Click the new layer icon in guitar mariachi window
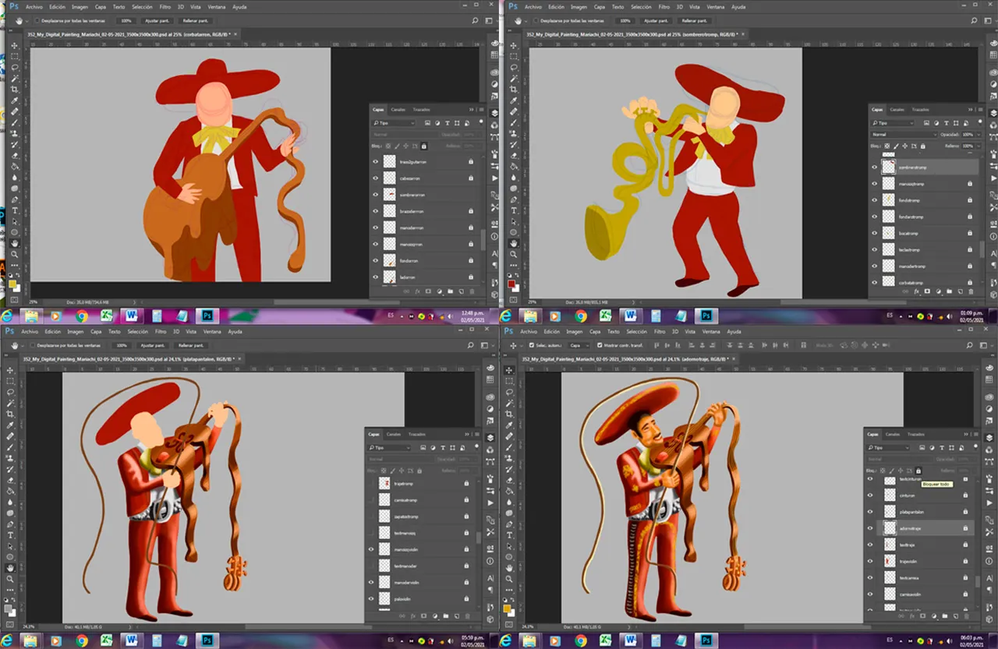998x649 pixels. [461, 291]
